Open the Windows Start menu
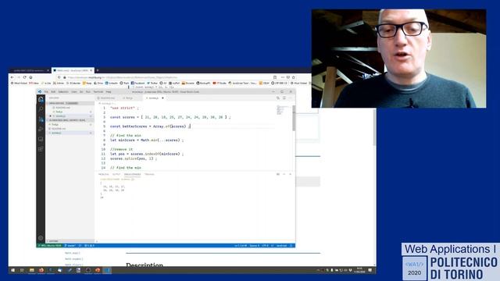 pyautogui.click(x=12, y=270)
